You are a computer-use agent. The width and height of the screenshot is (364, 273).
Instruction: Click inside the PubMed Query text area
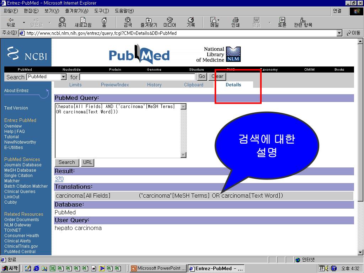[118, 131]
